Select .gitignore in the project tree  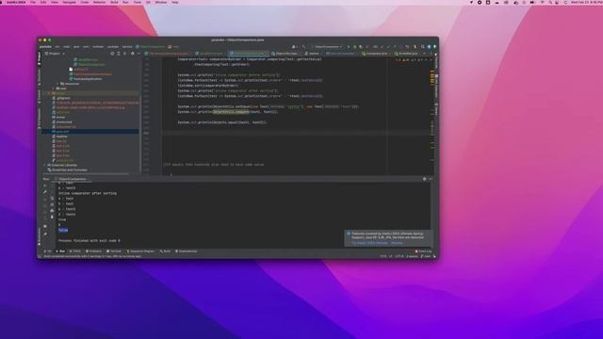63,98
